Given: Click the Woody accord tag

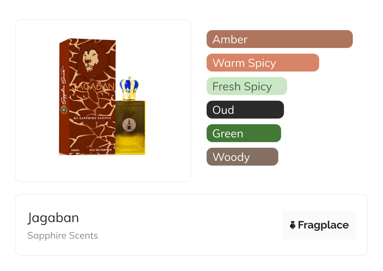Looking at the screenshot, I should [242, 157].
